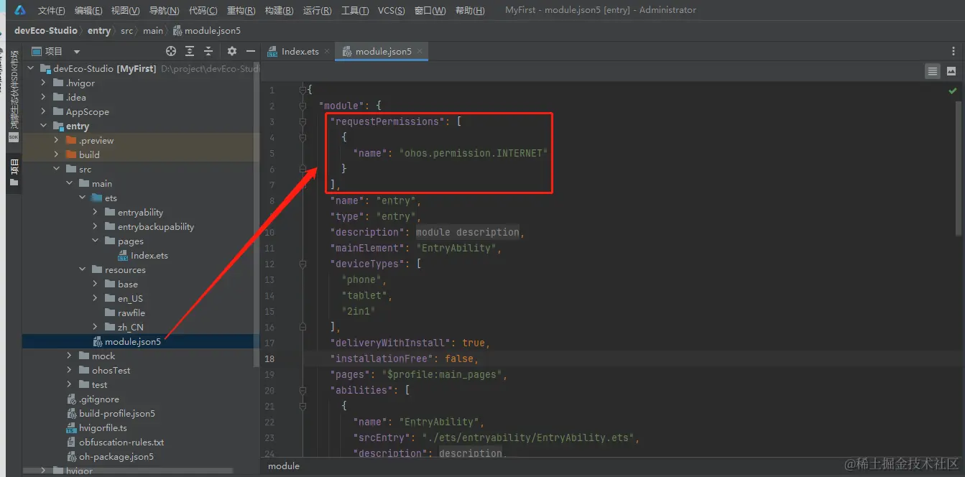This screenshot has width=965, height=477.
Task: Select oh-package.json5 in project tree
Action: [x=111, y=456]
